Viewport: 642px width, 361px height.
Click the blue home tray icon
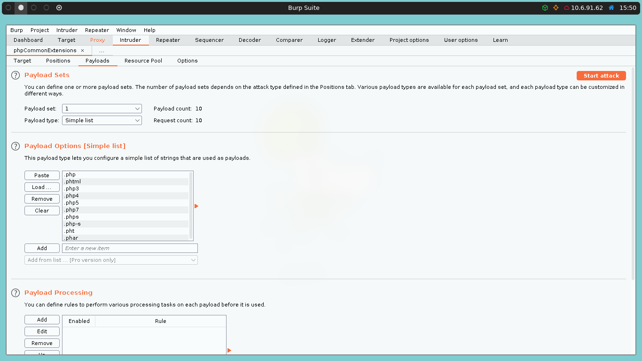[x=611, y=8]
